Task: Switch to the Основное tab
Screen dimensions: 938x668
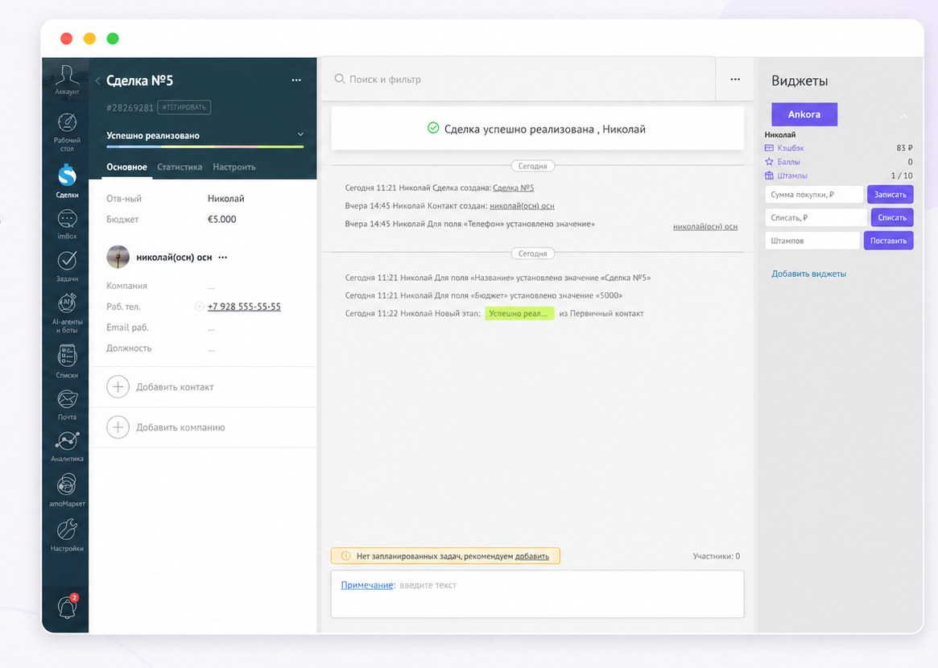Action: (127, 167)
